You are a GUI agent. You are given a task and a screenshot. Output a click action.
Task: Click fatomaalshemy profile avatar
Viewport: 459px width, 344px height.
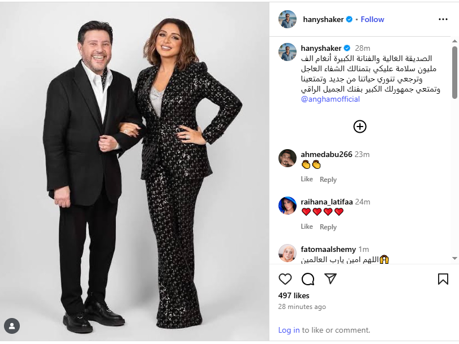tap(288, 253)
